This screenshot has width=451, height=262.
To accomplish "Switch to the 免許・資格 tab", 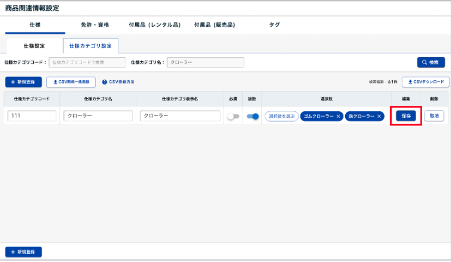I will click(95, 25).
